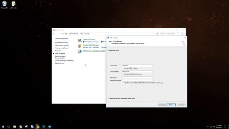This screenshot has width=229, height=129.
Task: Open Network and Internet category
Action: [x=62, y=46]
